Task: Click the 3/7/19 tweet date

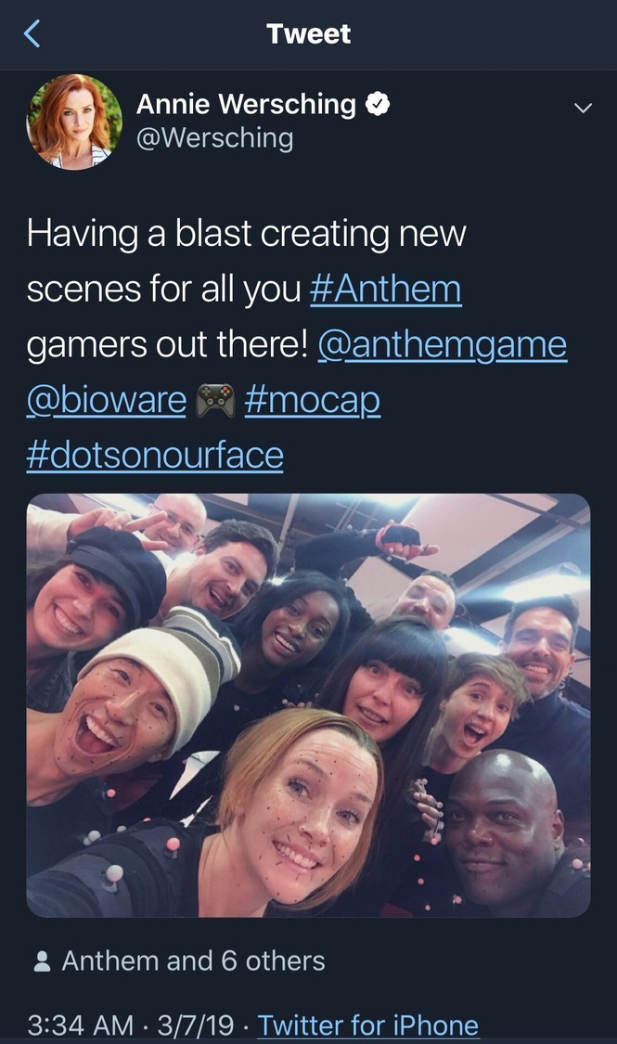Action: coord(193,1025)
